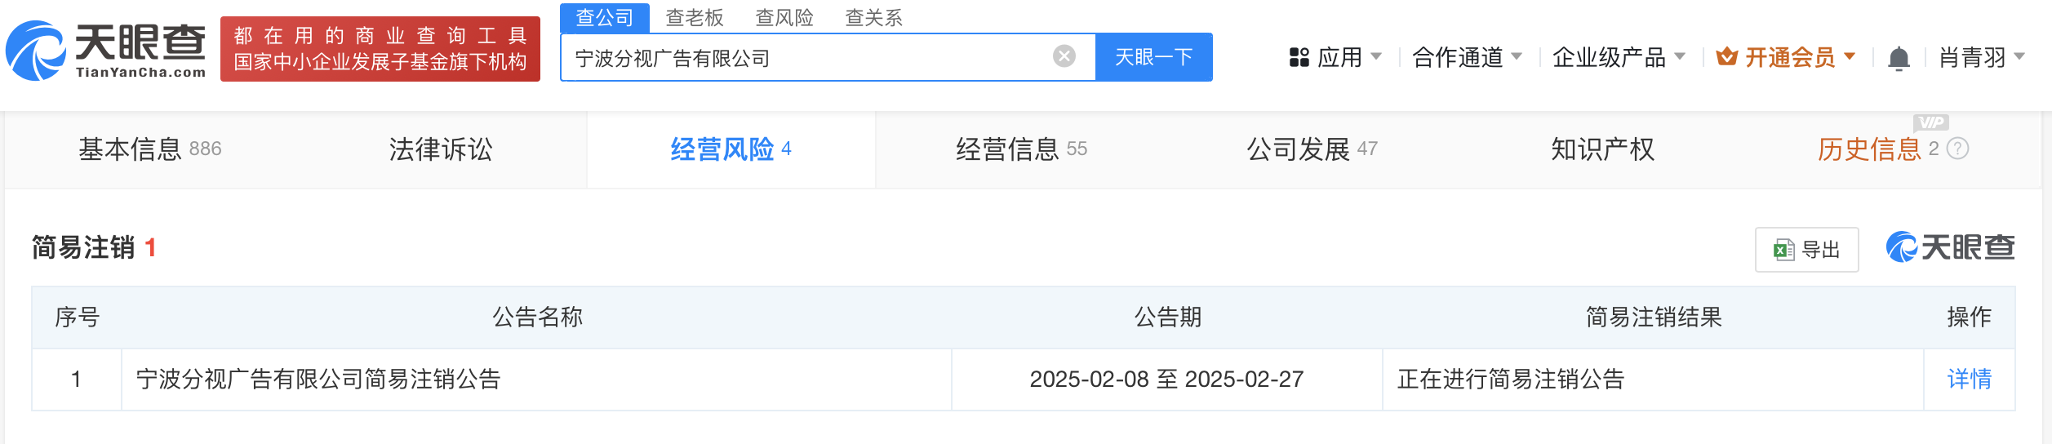Image resolution: width=2052 pixels, height=444 pixels.
Task: Click the Tianyancha logo in header
Action: click(106, 50)
